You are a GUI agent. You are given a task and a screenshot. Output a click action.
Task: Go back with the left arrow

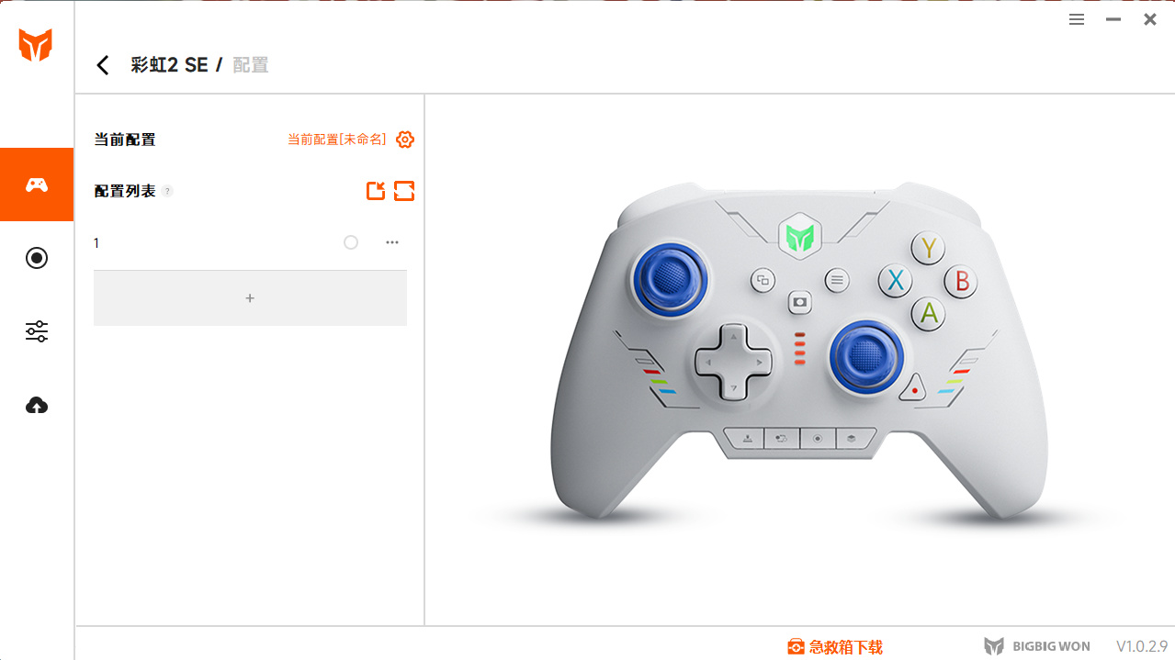[x=103, y=65]
